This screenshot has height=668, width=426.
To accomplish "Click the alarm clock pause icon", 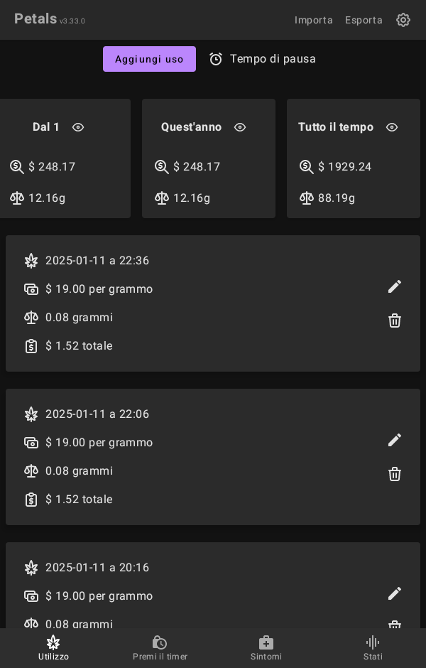I will pyautogui.click(x=216, y=59).
